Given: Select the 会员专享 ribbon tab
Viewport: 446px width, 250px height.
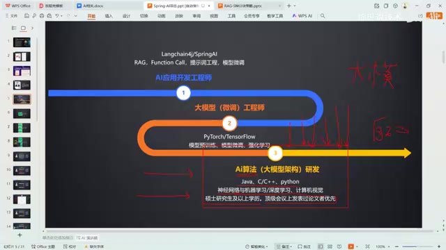Looking at the screenshot, I should 252,16.
